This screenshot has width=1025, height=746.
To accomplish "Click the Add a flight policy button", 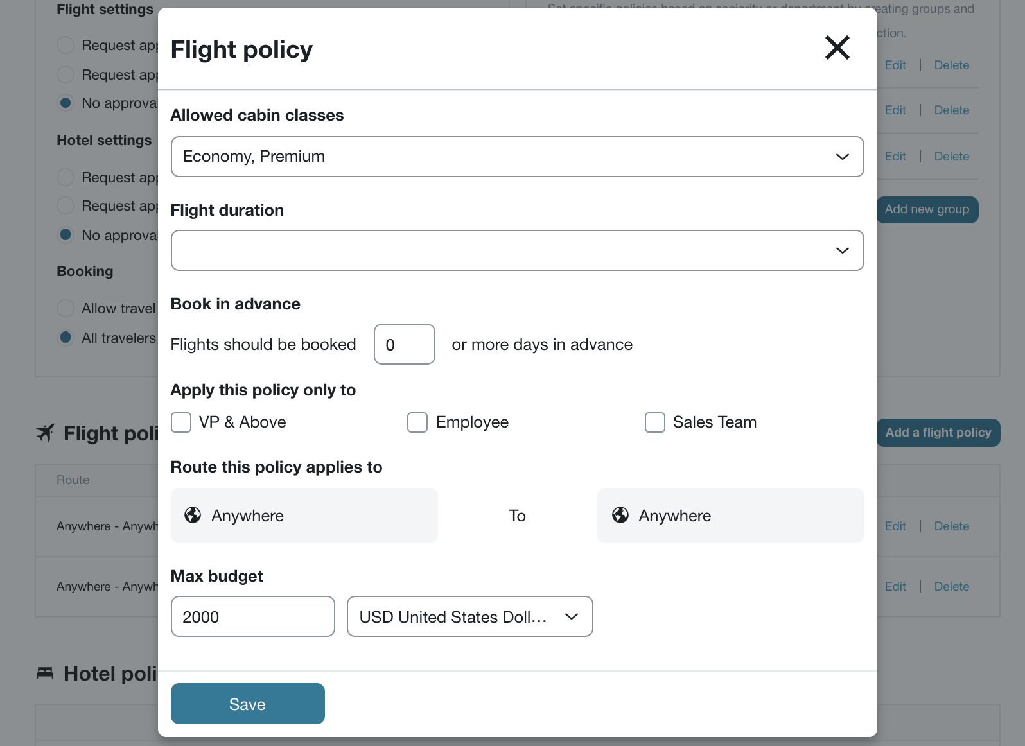I will tap(938, 433).
